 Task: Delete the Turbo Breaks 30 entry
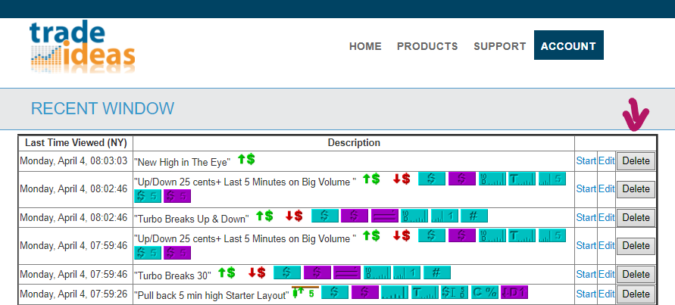(636, 274)
